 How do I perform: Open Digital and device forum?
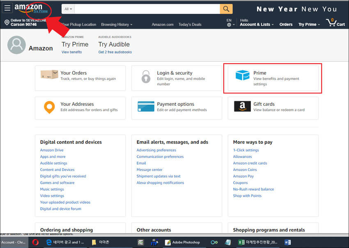click(60, 209)
